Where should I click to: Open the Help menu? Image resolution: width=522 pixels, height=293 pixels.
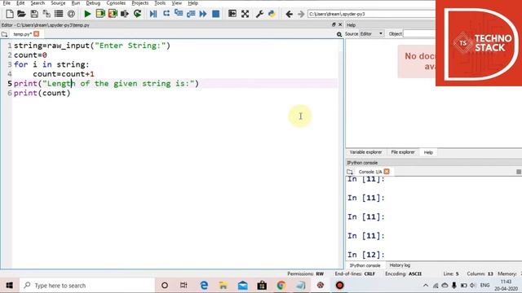click(193, 3)
